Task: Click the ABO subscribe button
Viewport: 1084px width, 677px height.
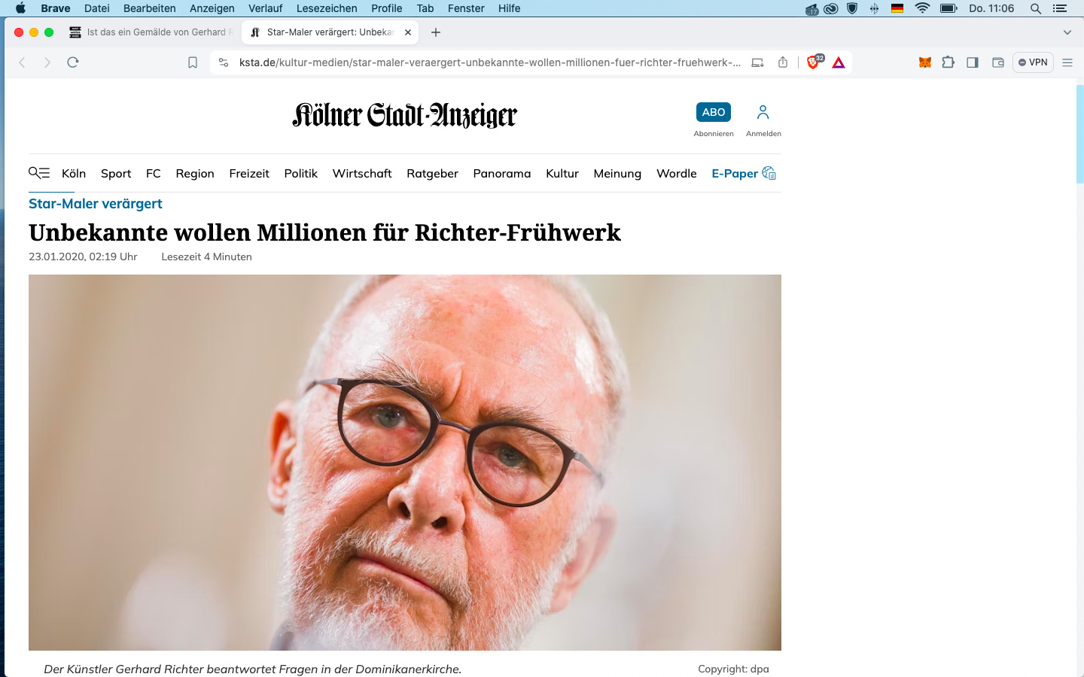Action: coord(714,112)
